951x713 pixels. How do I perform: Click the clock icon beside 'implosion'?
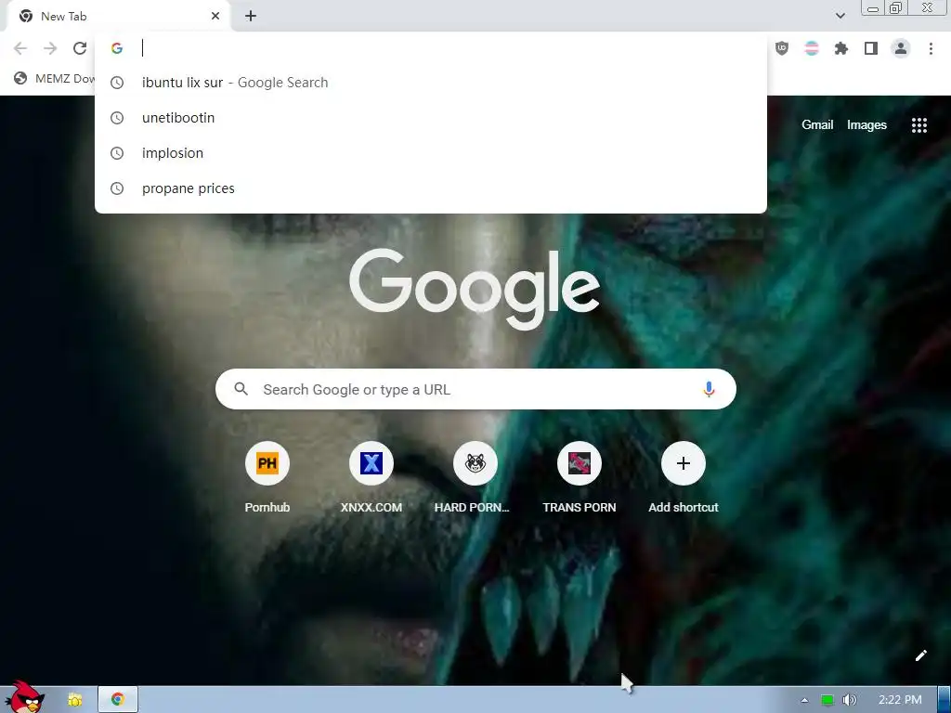117,153
